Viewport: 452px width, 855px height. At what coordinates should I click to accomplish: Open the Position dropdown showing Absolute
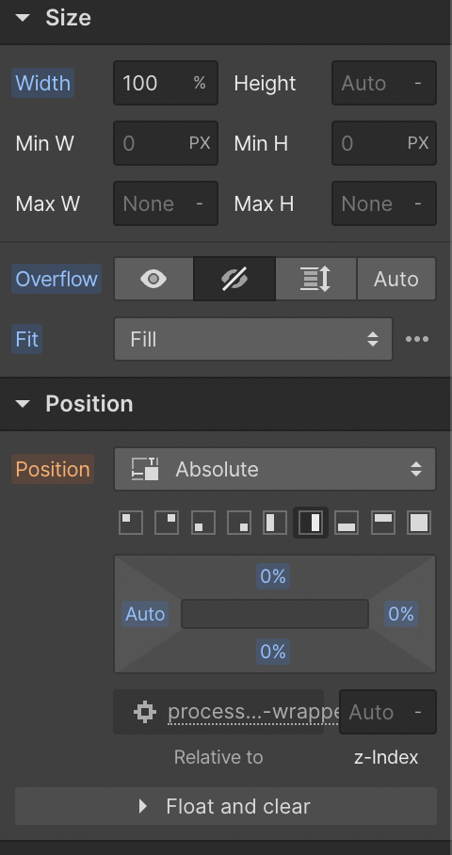click(275, 469)
